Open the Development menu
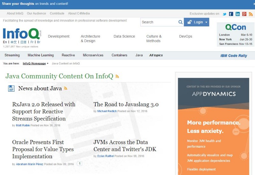Image resolution: width=255 pixels, height=175 pixels. tap(59, 36)
